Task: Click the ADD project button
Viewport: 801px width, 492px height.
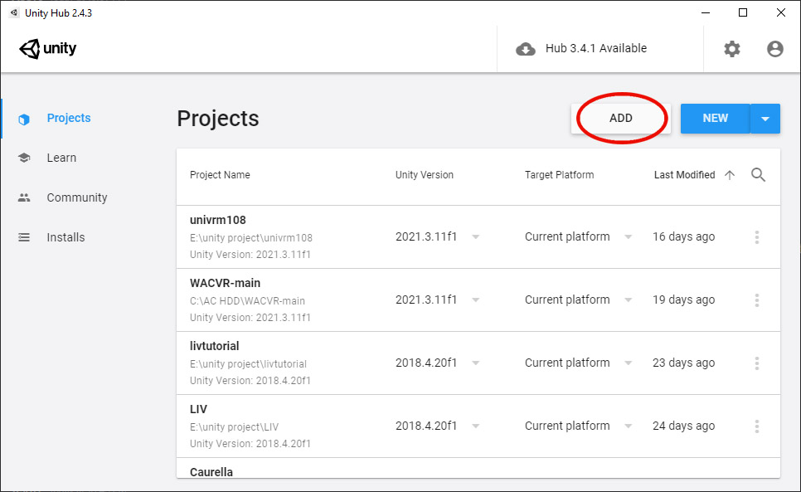Action: click(x=621, y=119)
